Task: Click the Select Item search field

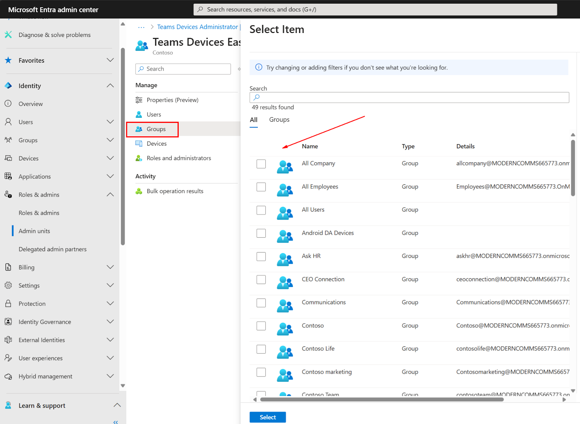Action: tap(409, 97)
